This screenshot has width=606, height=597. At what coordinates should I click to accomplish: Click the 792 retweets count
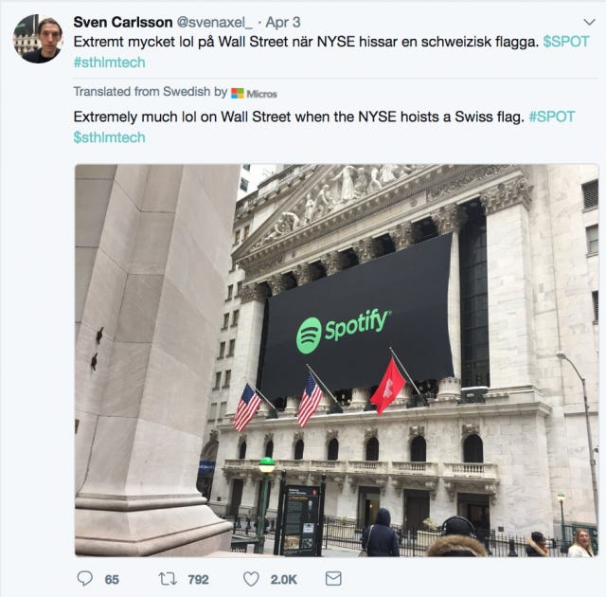pyautogui.click(x=198, y=579)
